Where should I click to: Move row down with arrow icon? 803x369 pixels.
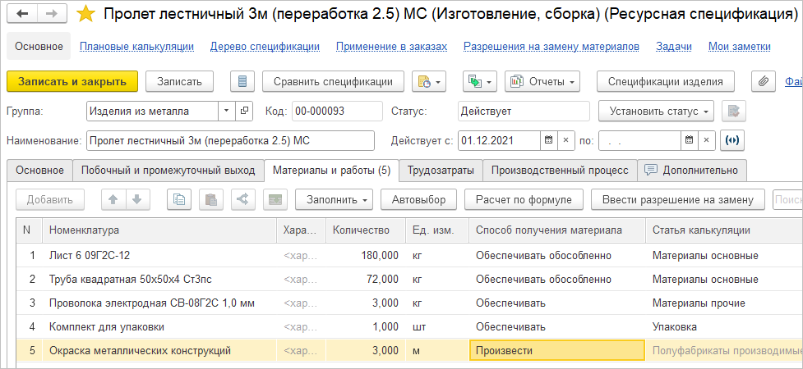coord(136,199)
